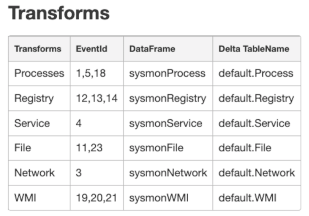The height and width of the screenshot is (216, 309).
Task: Click the Network transform cell
Action: (x=35, y=173)
